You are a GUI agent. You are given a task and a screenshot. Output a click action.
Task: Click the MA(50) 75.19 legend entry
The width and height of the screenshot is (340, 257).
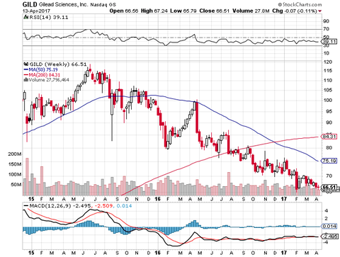pyautogui.click(x=43, y=69)
